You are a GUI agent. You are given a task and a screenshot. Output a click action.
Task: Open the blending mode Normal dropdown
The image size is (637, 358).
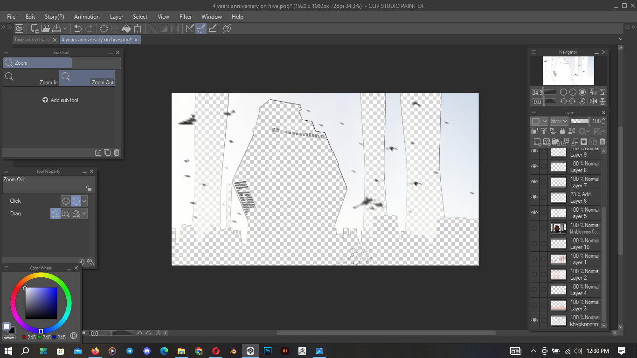pos(559,121)
